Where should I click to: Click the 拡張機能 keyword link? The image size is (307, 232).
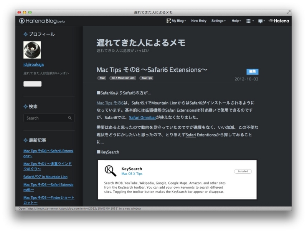153,110
